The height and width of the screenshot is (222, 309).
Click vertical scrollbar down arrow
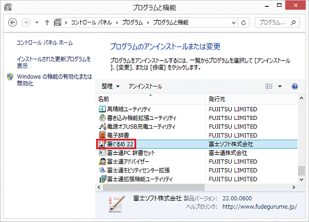point(302,180)
